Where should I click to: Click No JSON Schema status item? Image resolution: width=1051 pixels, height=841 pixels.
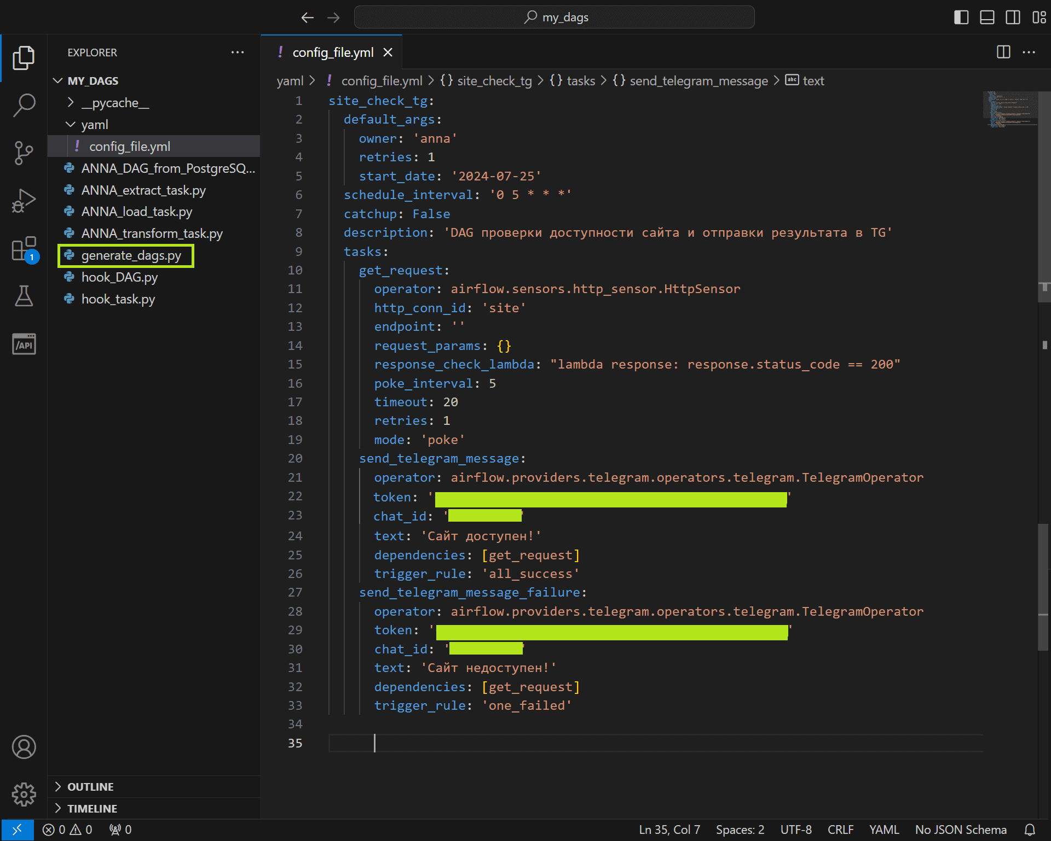pyautogui.click(x=961, y=830)
